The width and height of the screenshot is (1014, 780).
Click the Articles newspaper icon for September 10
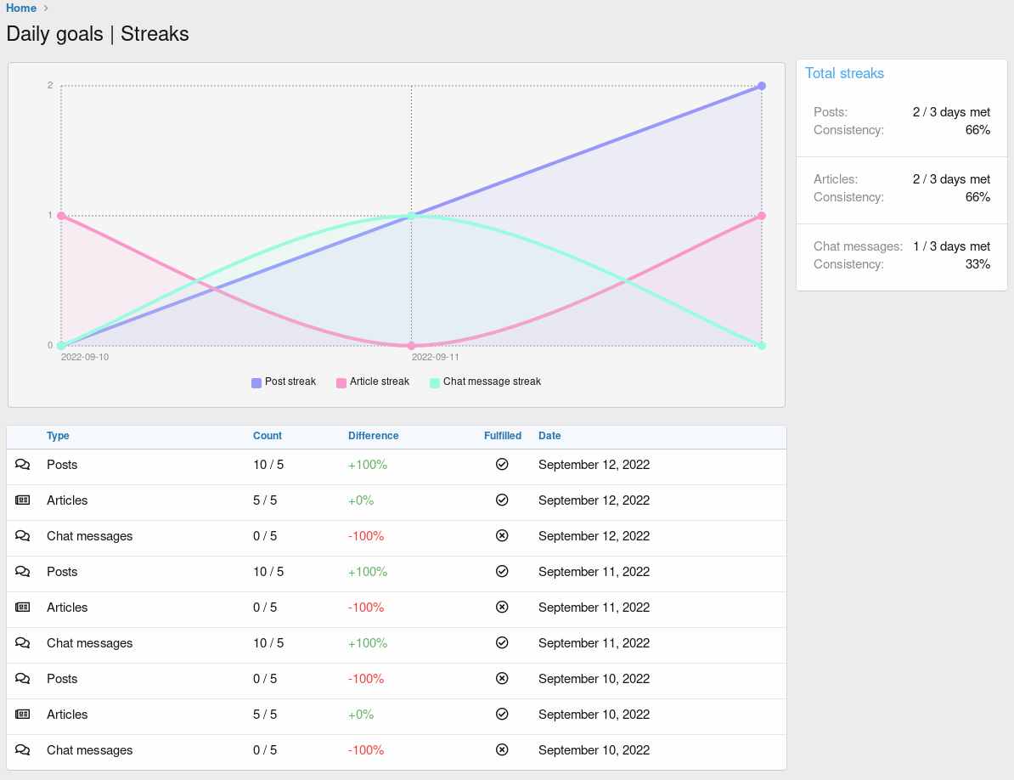[x=23, y=715]
